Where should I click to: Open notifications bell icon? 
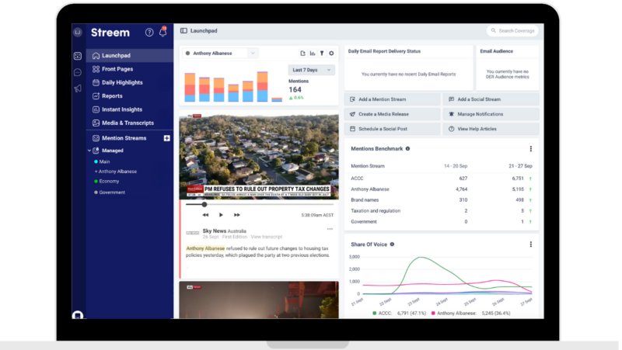[x=163, y=32]
